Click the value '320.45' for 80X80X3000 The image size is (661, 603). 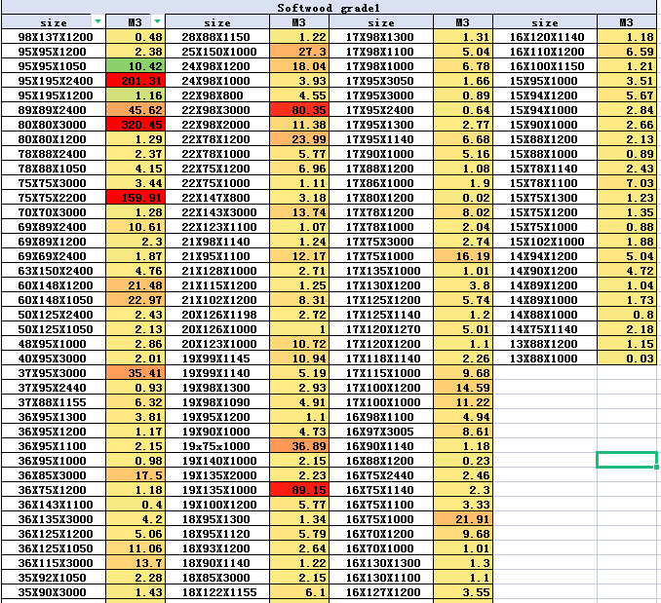tap(136, 125)
